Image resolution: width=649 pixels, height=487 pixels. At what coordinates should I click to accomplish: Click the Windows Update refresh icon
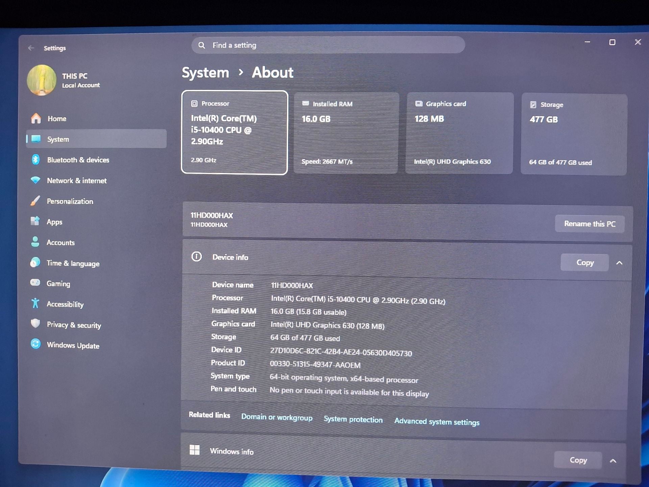point(35,344)
